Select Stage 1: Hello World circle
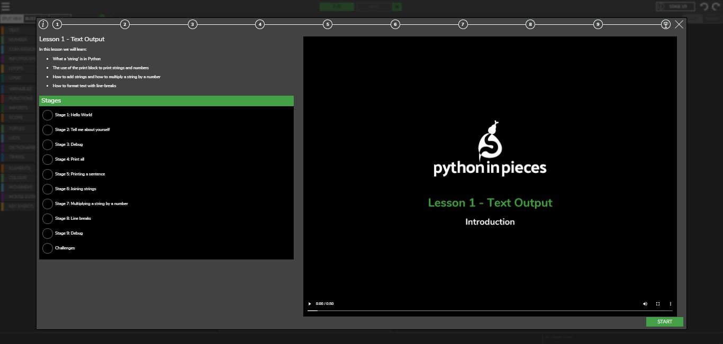The width and height of the screenshot is (723, 344). pyautogui.click(x=48, y=115)
